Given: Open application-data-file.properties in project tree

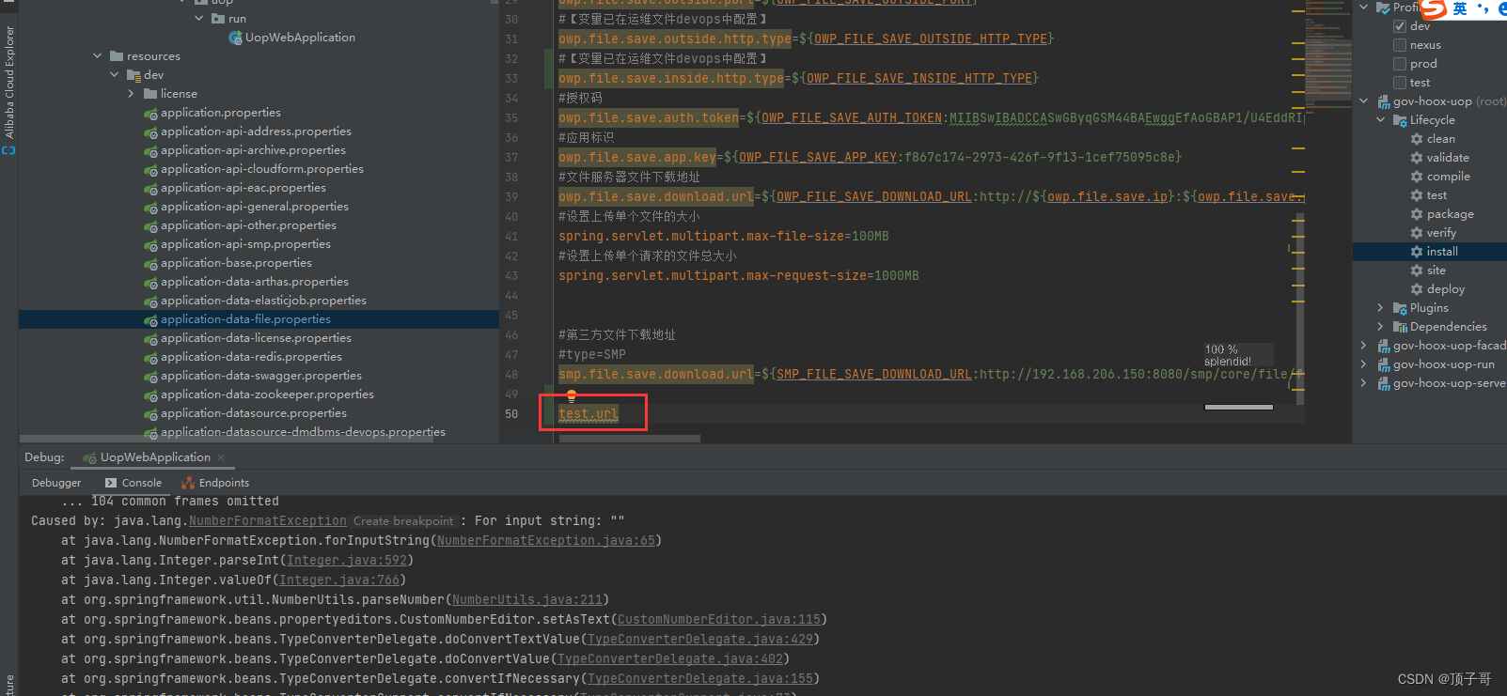Looking at the screenshot, I should (x=245, y=319).
